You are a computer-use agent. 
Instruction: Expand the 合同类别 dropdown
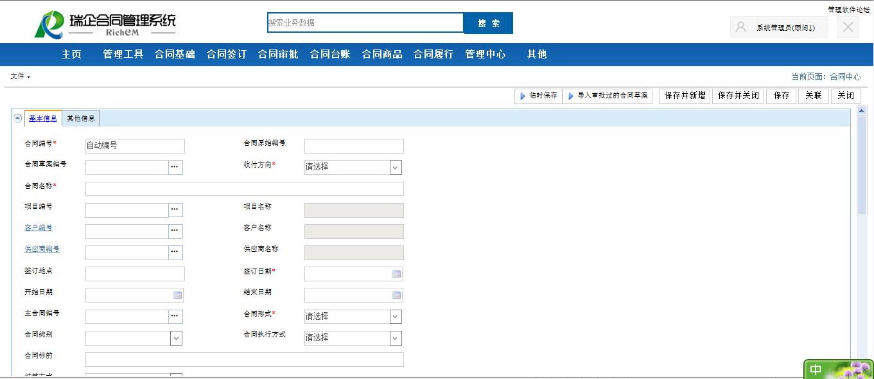176,338
